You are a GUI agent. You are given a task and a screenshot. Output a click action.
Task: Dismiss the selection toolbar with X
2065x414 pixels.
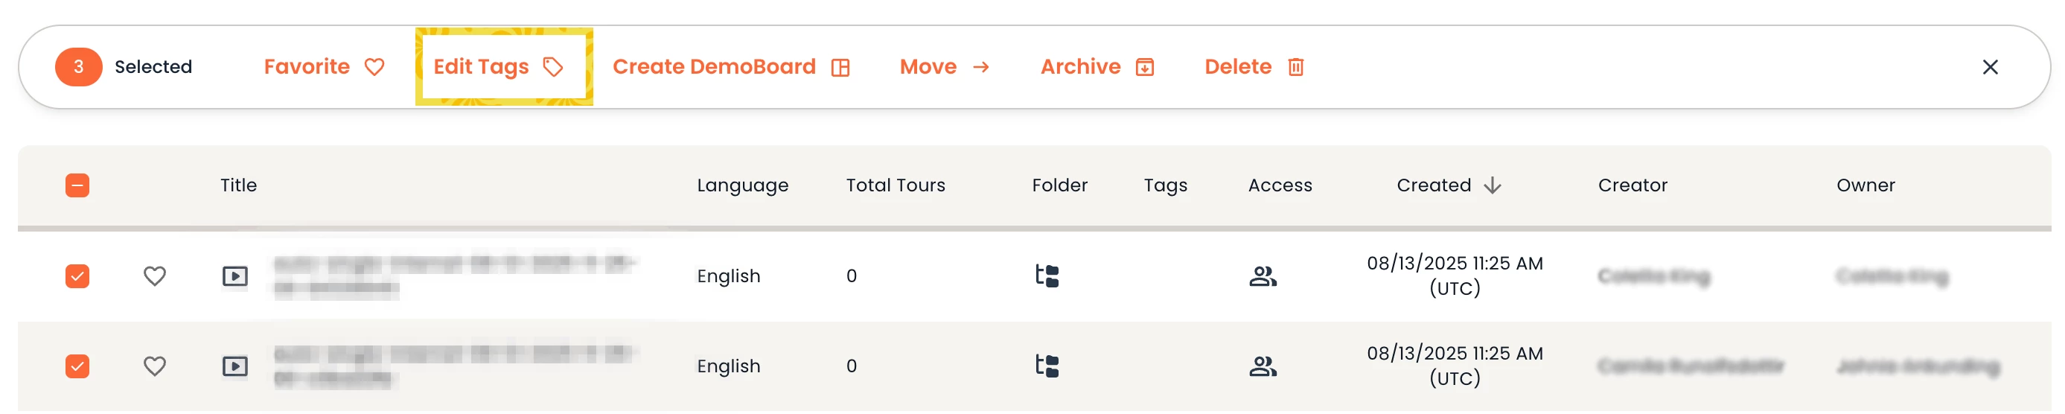(1990, 68)
